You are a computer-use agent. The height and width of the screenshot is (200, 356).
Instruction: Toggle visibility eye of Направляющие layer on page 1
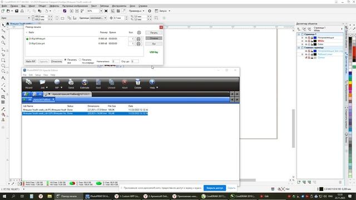(x=306, y=38)
